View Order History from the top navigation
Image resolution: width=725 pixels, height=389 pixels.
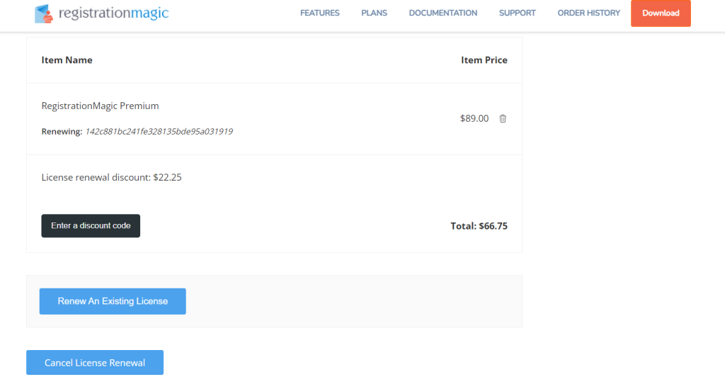coord(588,13)
